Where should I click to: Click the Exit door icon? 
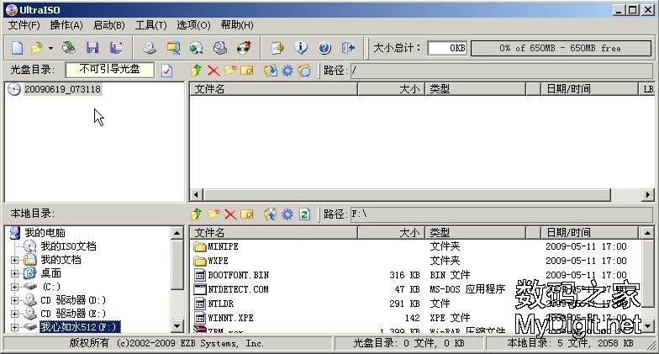point(348,48)
